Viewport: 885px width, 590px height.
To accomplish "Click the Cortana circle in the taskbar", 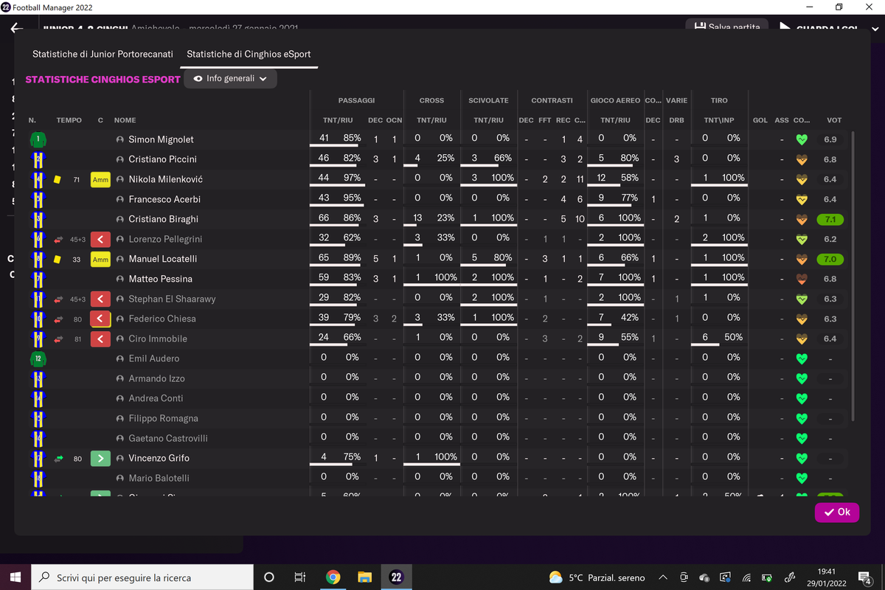I will click(268, 577).
